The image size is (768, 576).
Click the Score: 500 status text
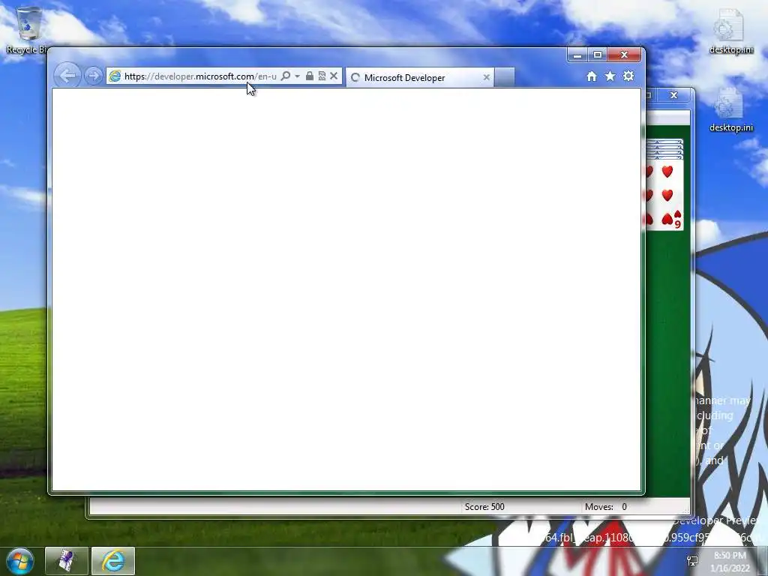484,507
